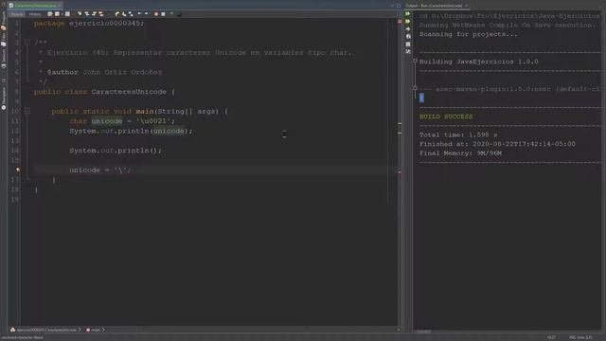606x341 pixels.
Task: Click the Last Edit toolbar icon
Action: (x=50, y=14)
